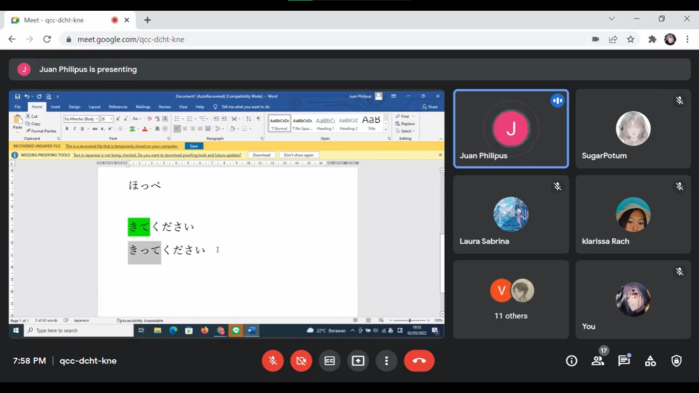Click the meet.google.com address bar
This screenshot has height=393, width=699.
pos(327,39)
